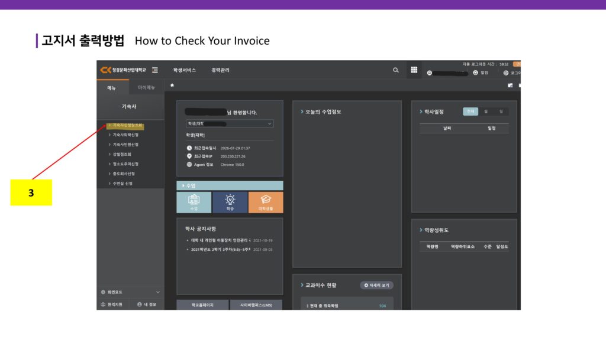Expand 역량성취도 panel chevron
Image resolution: width=606 pixels, height=340 pixels.
point(421,230)
